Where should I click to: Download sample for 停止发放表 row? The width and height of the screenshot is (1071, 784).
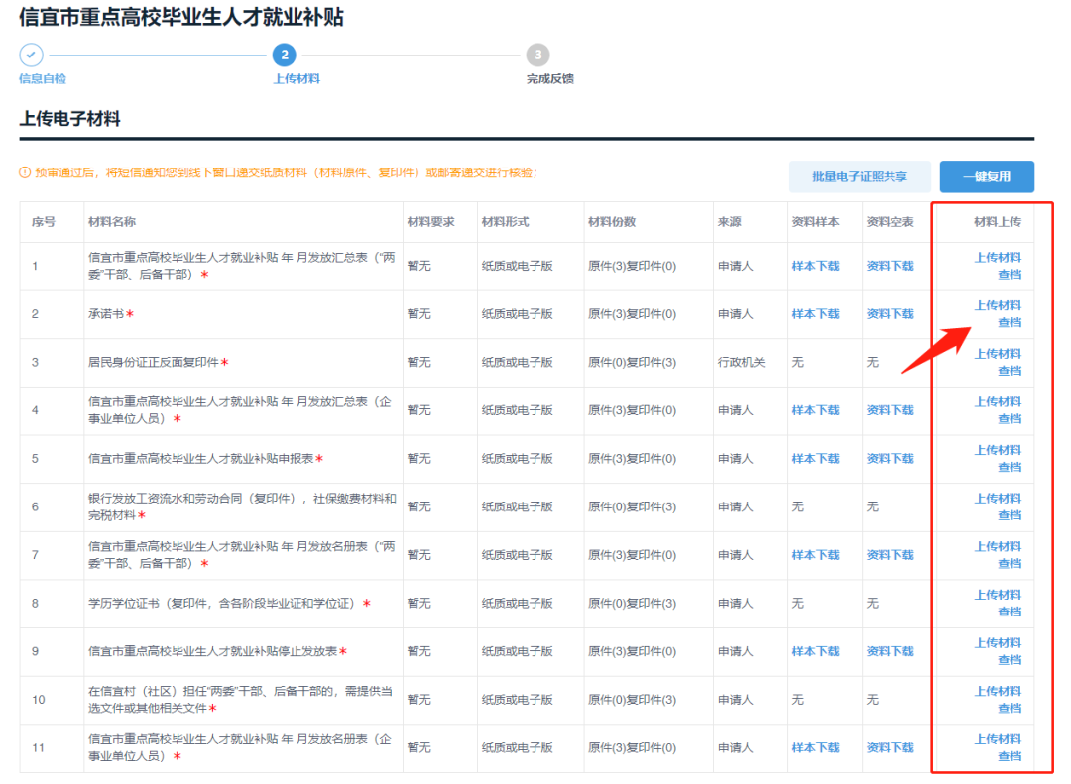[815, 651]
